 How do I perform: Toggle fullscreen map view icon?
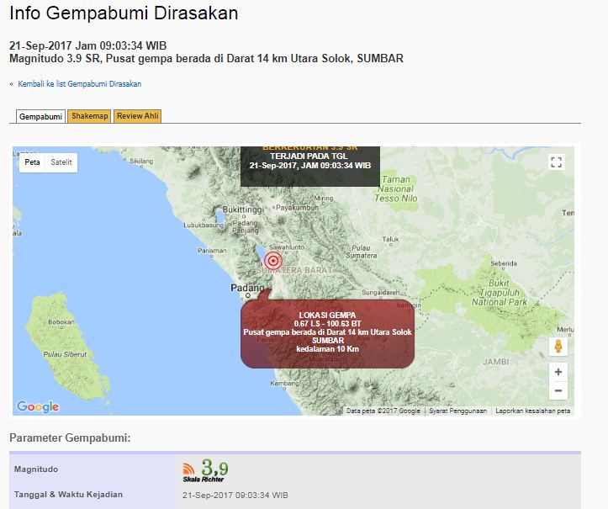point(557,162)
